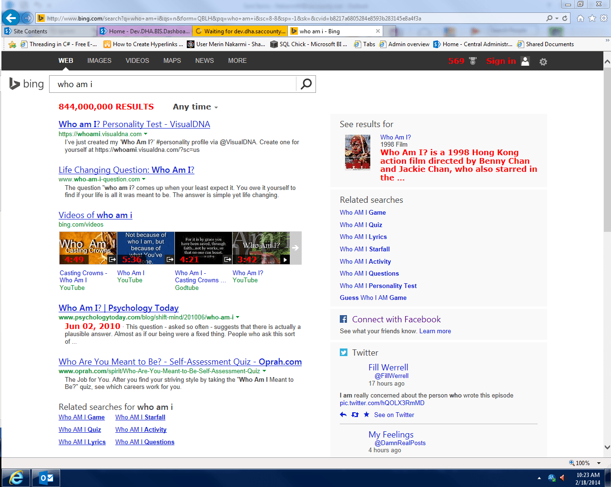Screen dimensions: 611x487
Task: Click Who AM I Personality Test related search
Action: [378, 286]
